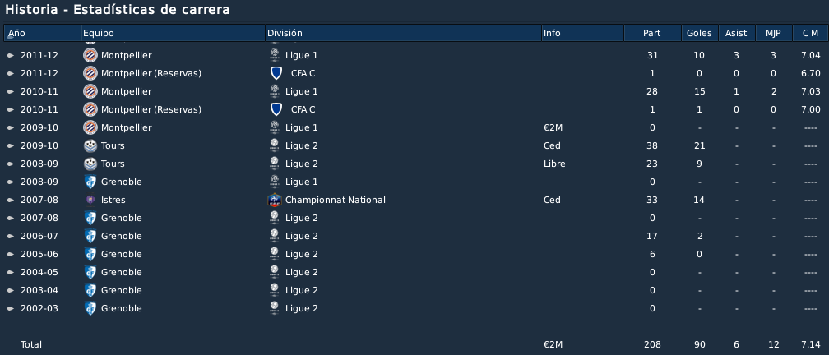829x355 pixels.
Task: Click Championnat National competition logo
Action: pos(275,200)
